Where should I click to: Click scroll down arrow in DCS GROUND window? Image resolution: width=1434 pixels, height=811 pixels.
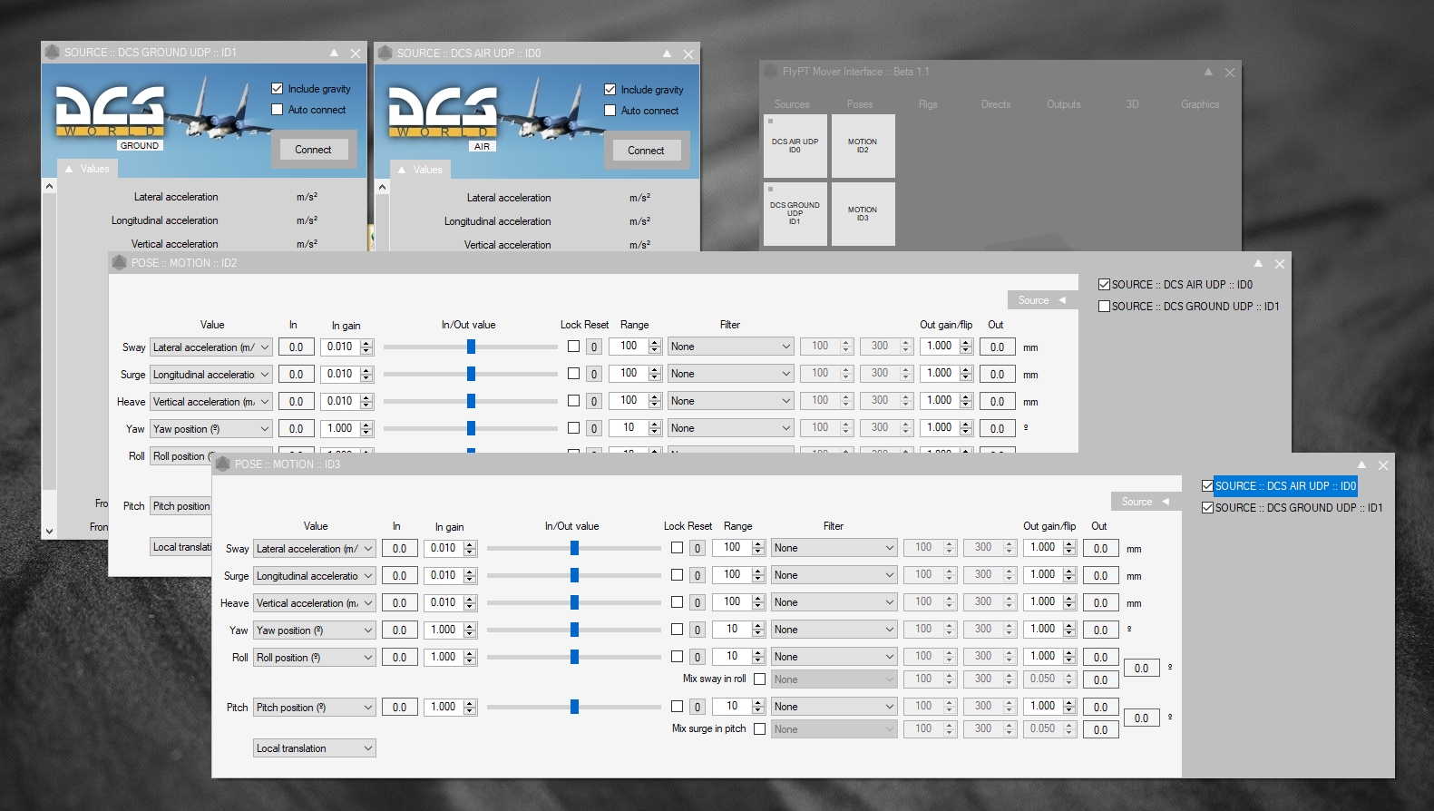pos(49,532)
